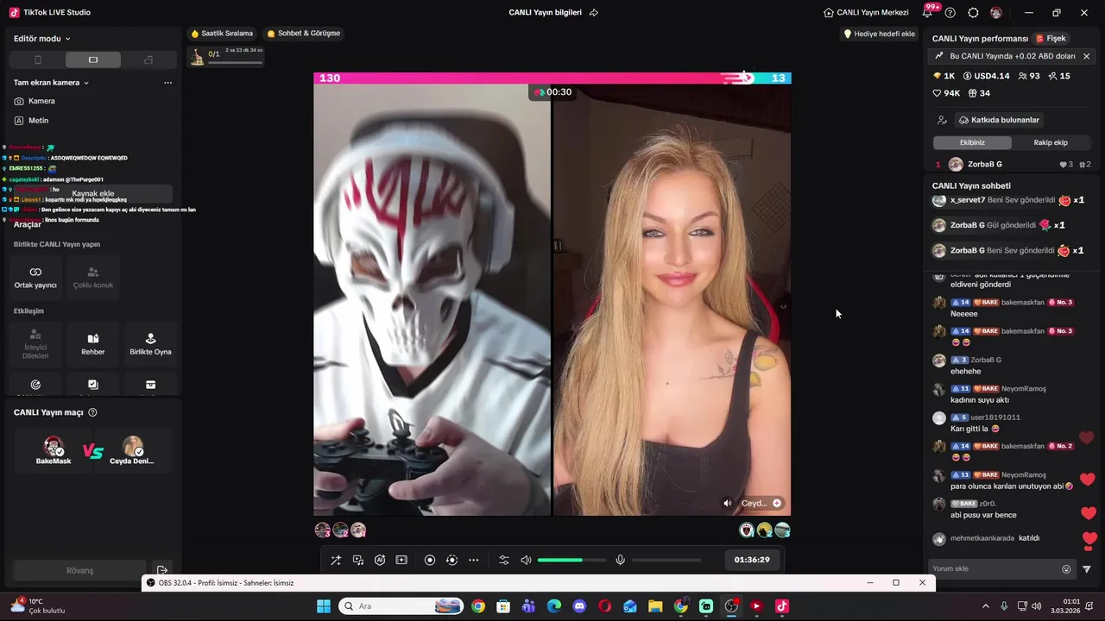1105x621 pixels.
Task: Select ZorbaB G in team ranking
Action: pos(1013,165)
